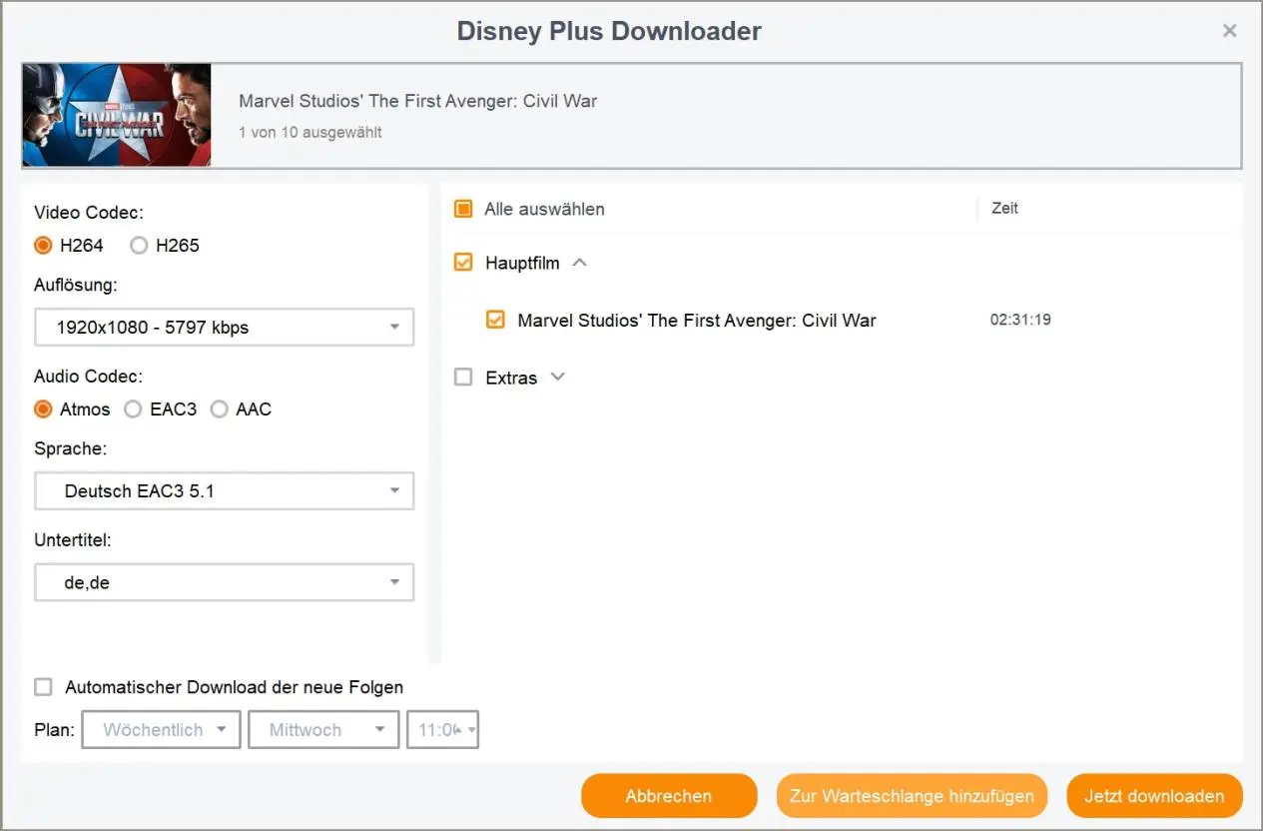The image size is (1263, 831).
Task: Click the Sprache: label
Action: pos(70,448)
